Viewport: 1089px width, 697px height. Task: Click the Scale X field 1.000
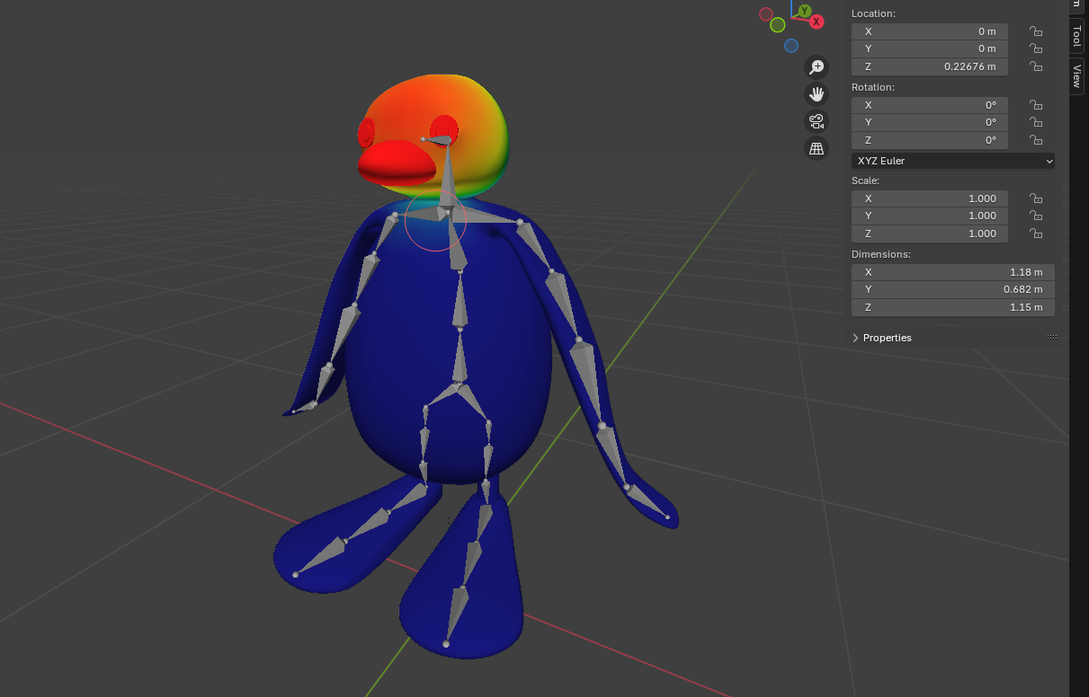[930, 199]
